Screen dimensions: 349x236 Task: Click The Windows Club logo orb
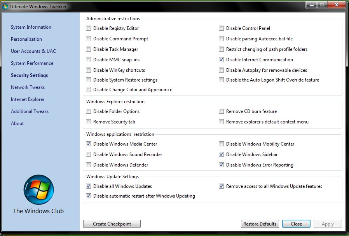38,189
